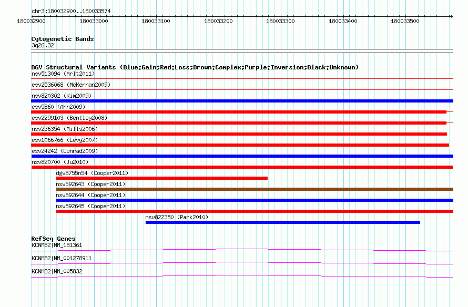Viewport: 468px width, 307px height.
Task: Click the nsv513094 (Arlt2011) variant label
Action: (63, 74)
